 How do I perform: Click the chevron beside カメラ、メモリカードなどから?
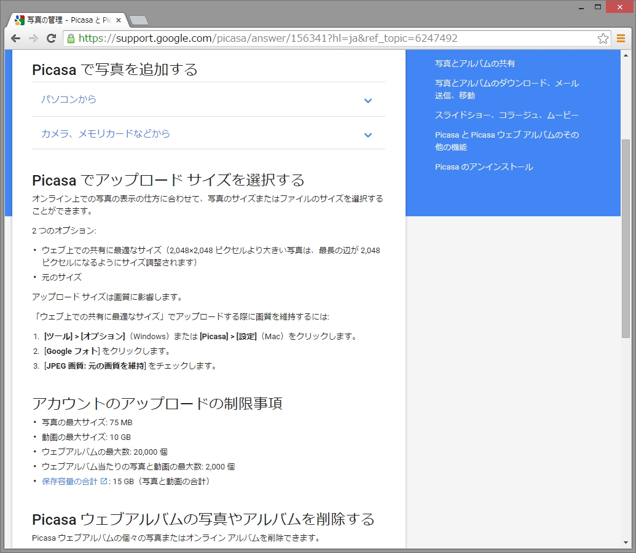(x=368, y=135)
